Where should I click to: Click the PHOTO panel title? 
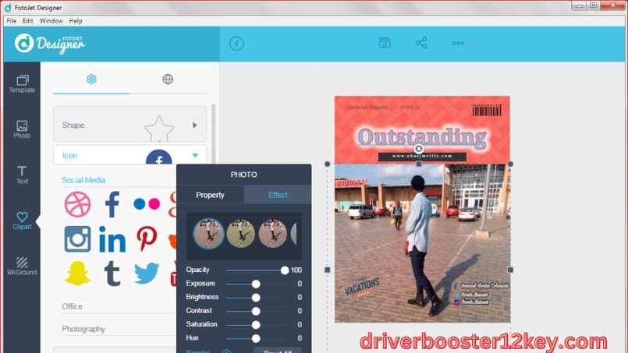(x=244, y=175)
